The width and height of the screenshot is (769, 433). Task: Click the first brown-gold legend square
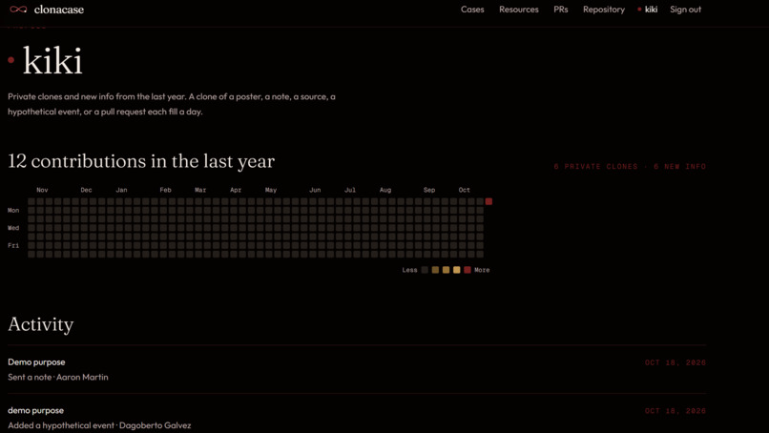[435, 270]
